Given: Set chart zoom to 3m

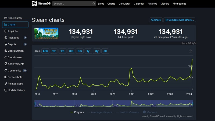Looking at the screenshot, I should (71, 51).
